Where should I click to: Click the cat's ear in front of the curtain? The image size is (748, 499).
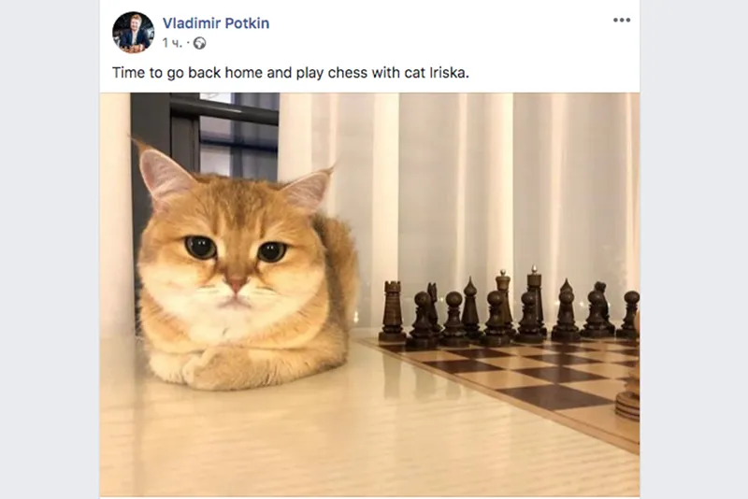[x=309, y=190]
